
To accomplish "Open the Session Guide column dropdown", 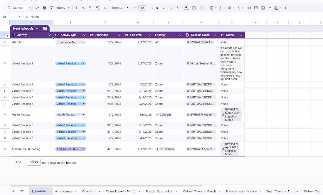I will (x=215, y=35).
